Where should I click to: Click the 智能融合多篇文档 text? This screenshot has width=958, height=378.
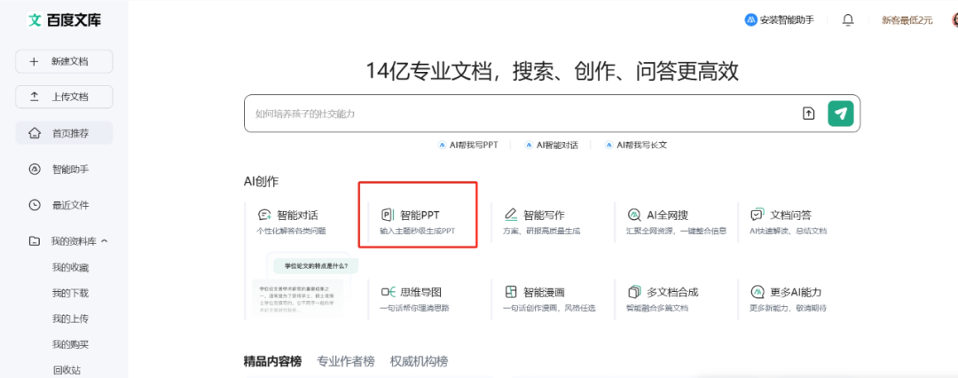point(657,308)
